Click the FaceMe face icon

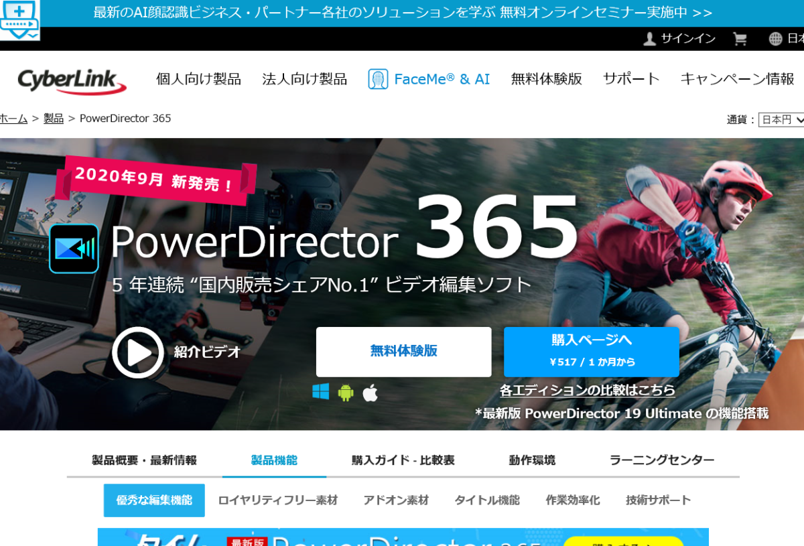pos(378,79)
